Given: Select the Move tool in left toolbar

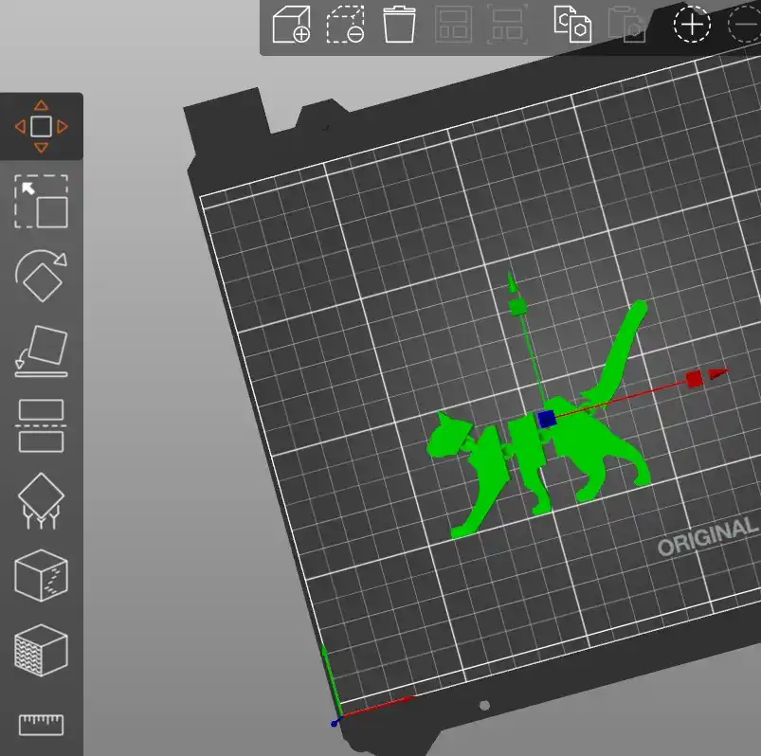Looking at the screenshot, I should 42,127.
